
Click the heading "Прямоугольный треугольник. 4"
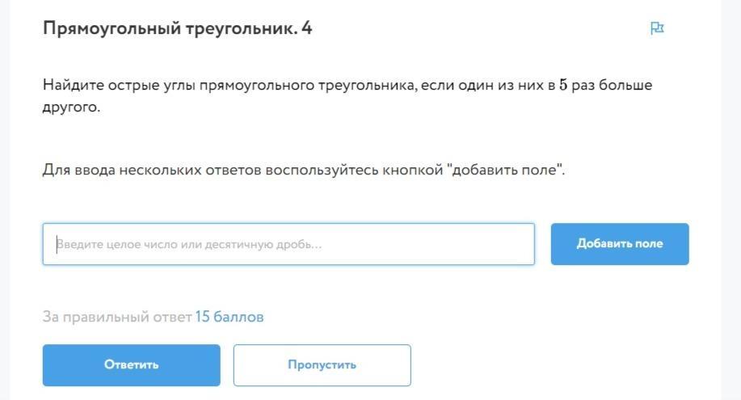(x=177, y=29)
